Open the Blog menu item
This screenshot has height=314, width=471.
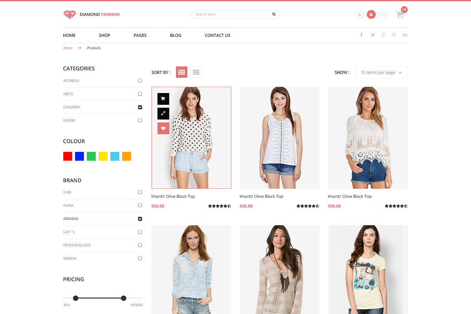click(x=175, y=35)
